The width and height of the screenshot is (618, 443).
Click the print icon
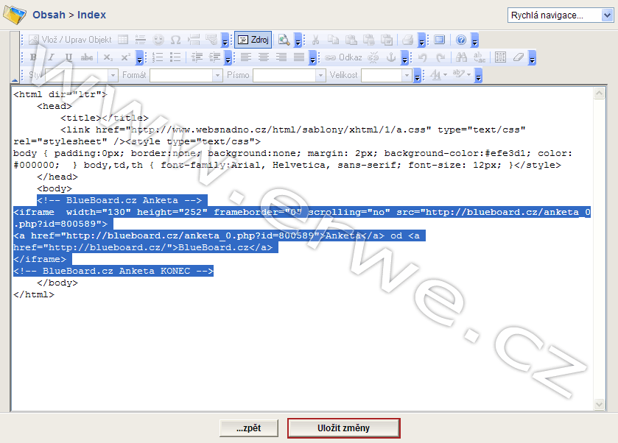(407, 40)
